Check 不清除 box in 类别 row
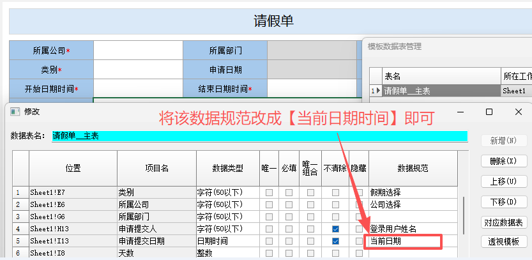 (x=335, y=192)
